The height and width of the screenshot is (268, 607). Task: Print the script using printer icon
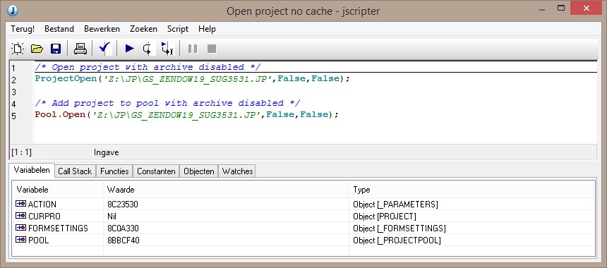click(x=80, y=49)
